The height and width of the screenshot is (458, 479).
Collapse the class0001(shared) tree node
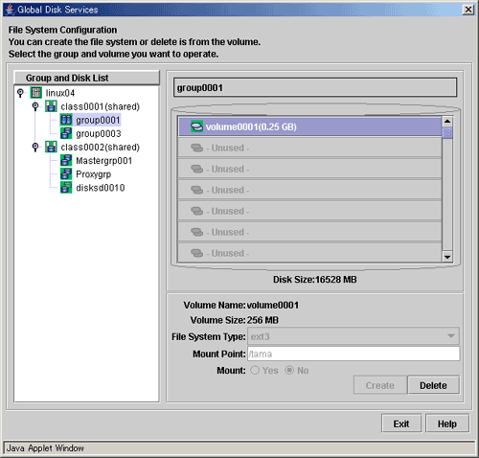pos(35,106)
